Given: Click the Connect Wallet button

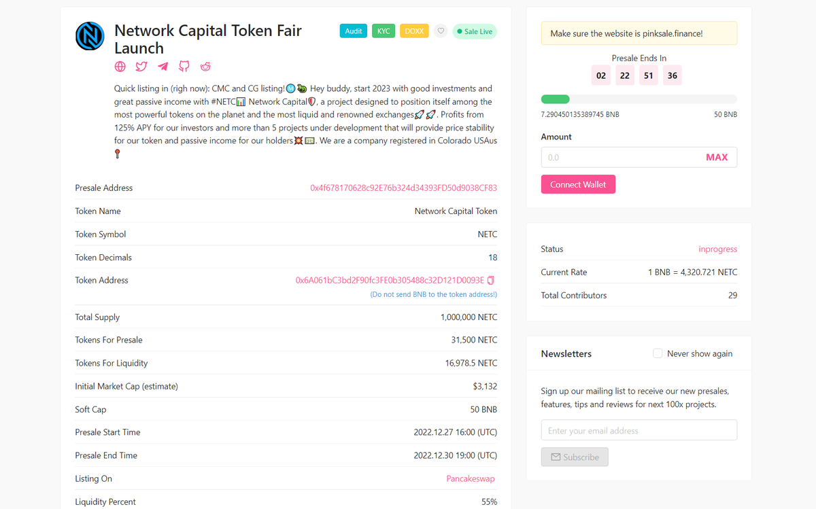Looking at the screenshot, I should pyautogui.click(x=578, y=184).
